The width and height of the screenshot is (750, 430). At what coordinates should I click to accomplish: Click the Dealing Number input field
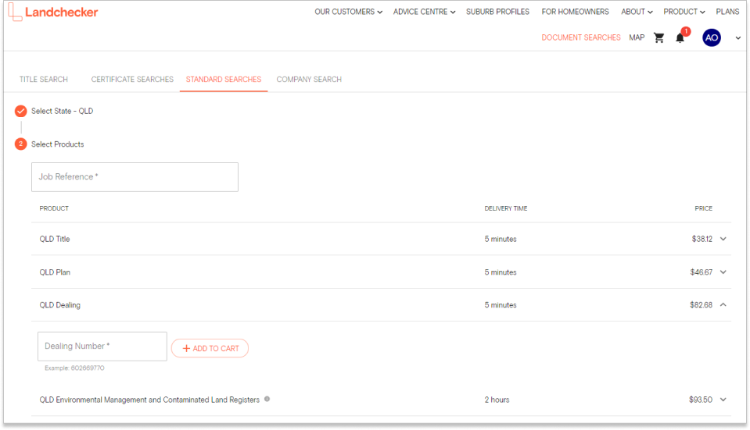[102, 346]
